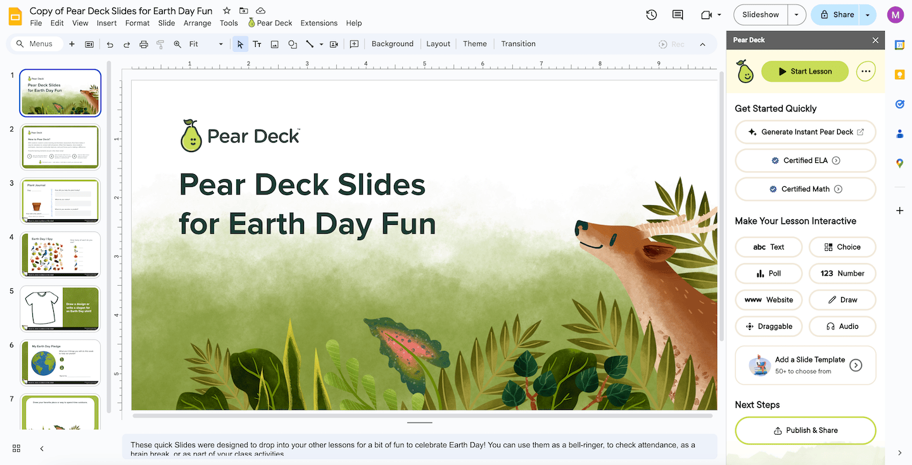Collapse the filmstrip panel arrow
912x465 pixels.
pyautogui.click(x=42, y=449)
